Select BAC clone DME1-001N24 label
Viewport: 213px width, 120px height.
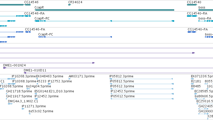click(15, 65)
